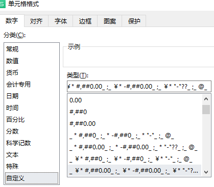Click the type list scroll up arrow

pyautogui.click(x=206, y=99)
